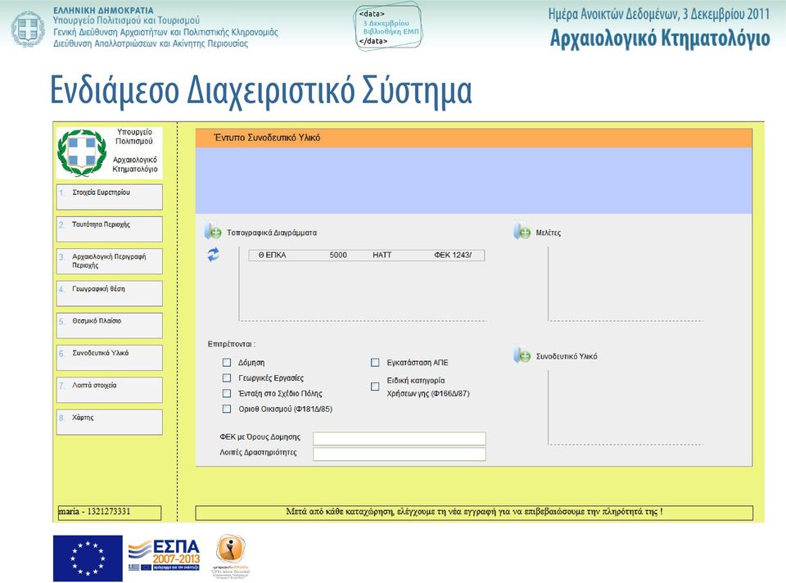Open step 7 Λοιπά στοιχεία
Viewport: 786px width, 583px height.
coord(109,390)
